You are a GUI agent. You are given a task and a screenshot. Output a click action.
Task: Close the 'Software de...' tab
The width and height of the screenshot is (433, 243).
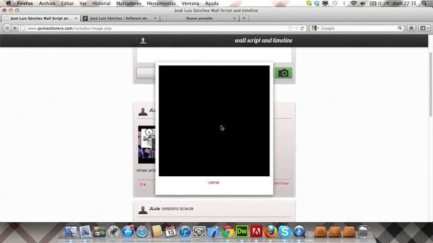155,18
